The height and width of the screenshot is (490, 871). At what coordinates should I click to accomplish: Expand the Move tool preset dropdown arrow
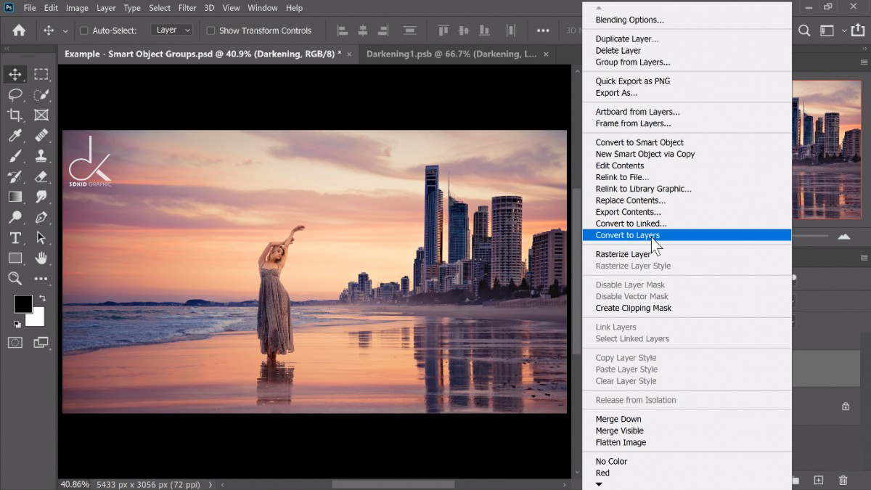[65, 30]
